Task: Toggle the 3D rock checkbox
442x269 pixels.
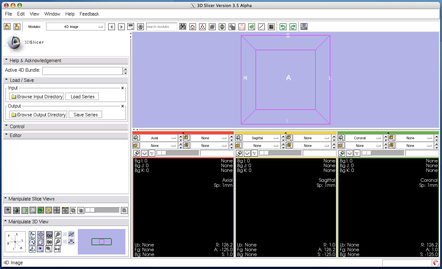Action: (x=65, y=241)
